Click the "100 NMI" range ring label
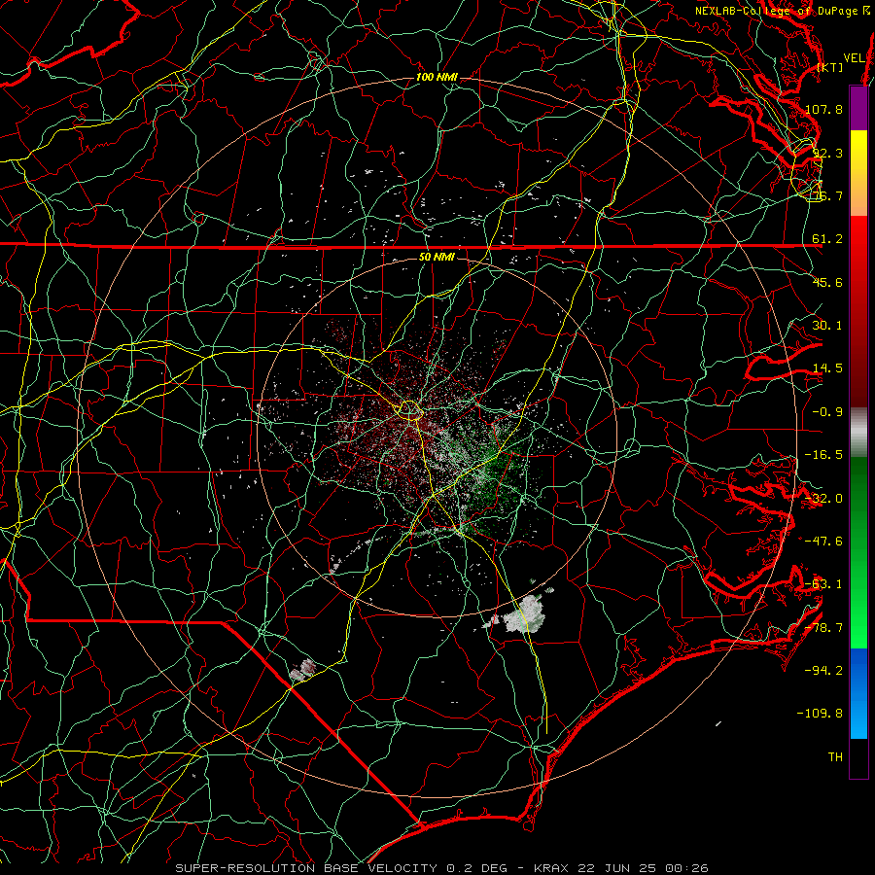This screenshot has width=875, height=875. (x=437, y=77)
